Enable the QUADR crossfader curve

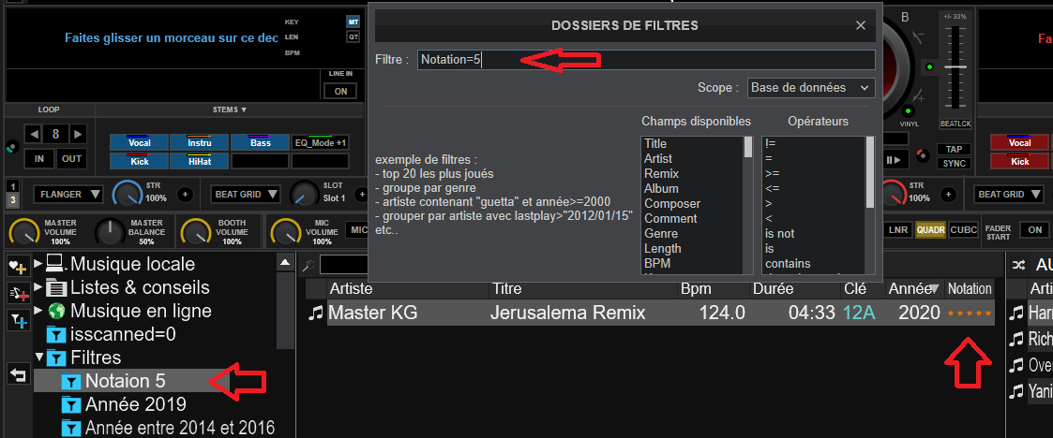coord(930,230)
